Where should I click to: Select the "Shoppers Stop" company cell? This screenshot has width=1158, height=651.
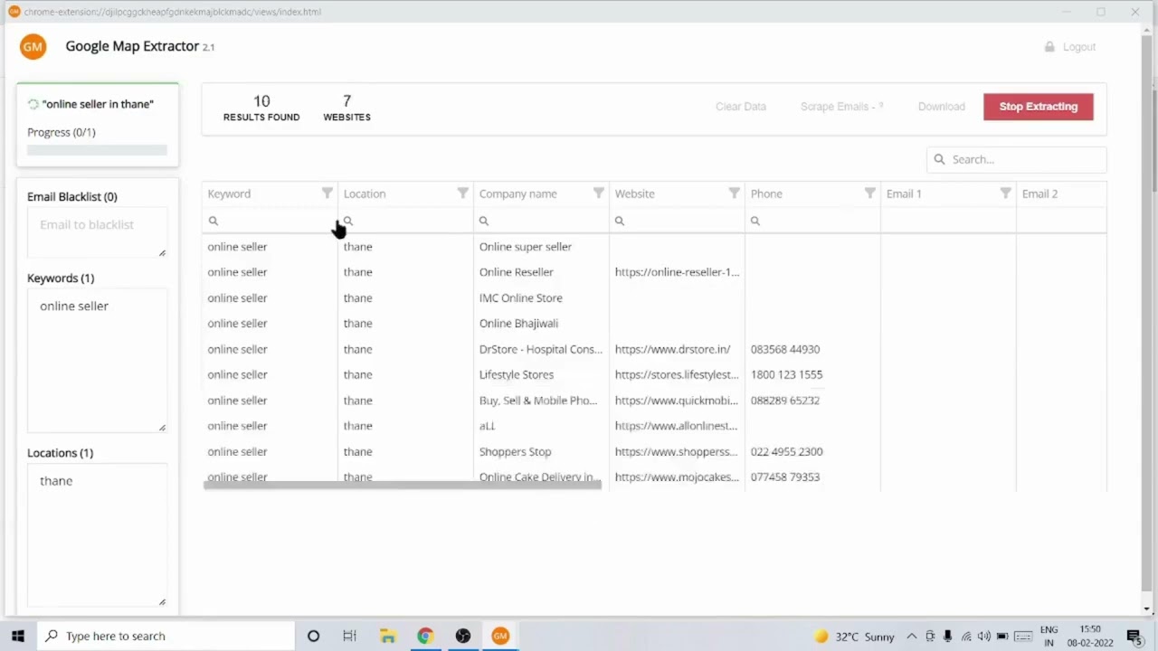point(541,451)
